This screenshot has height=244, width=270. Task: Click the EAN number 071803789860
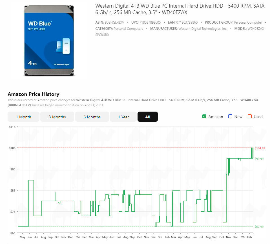[x=187, y=22]
